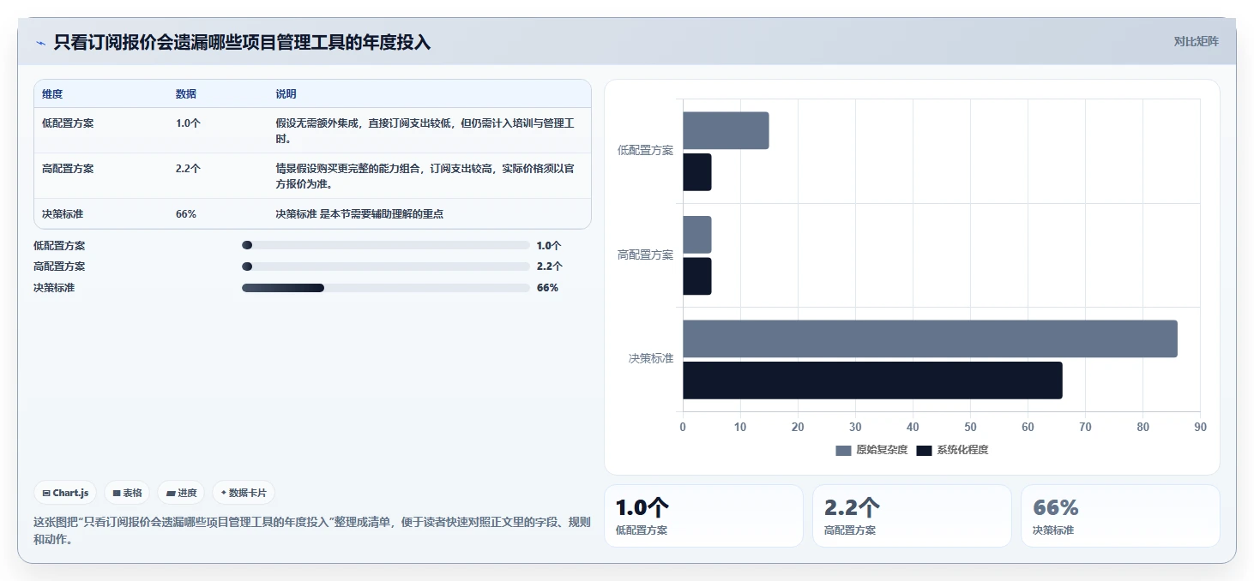Click the progress bar showing 1.0个
Image resolution: width=1254 pixels, height=581 pixels.
pyautogui.click(x=386, y=245)
